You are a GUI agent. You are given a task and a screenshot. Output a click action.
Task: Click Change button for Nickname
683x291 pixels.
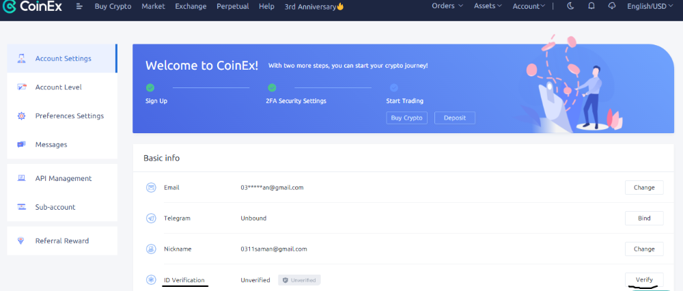(x=644, y=249)
